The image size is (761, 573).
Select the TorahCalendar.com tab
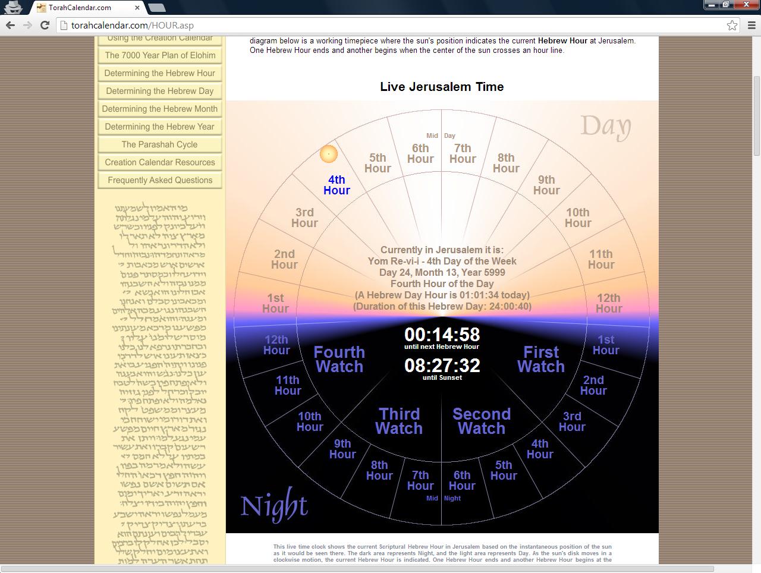pos(83,8)
